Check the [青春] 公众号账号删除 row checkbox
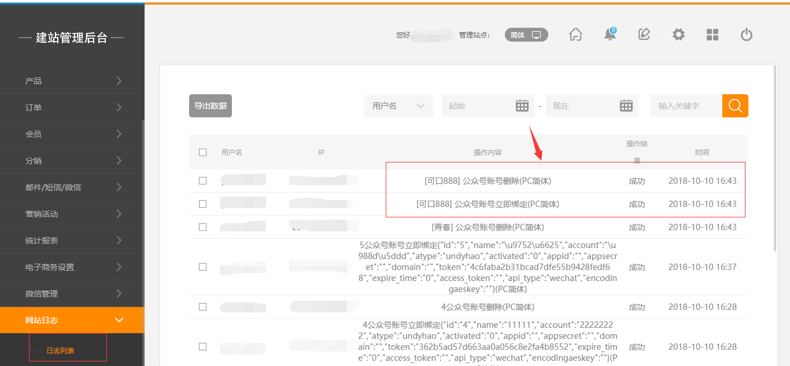 click(x=202, y=227)
